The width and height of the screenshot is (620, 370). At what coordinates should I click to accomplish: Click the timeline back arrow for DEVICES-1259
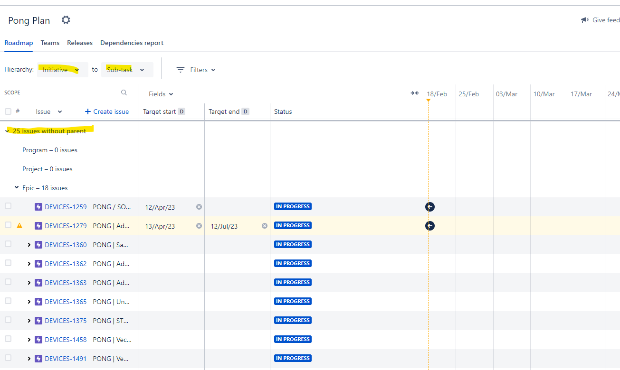click(430, 207)
